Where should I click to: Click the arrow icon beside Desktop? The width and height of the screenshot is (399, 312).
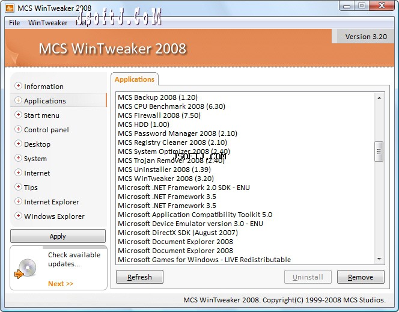click(18, 144)
